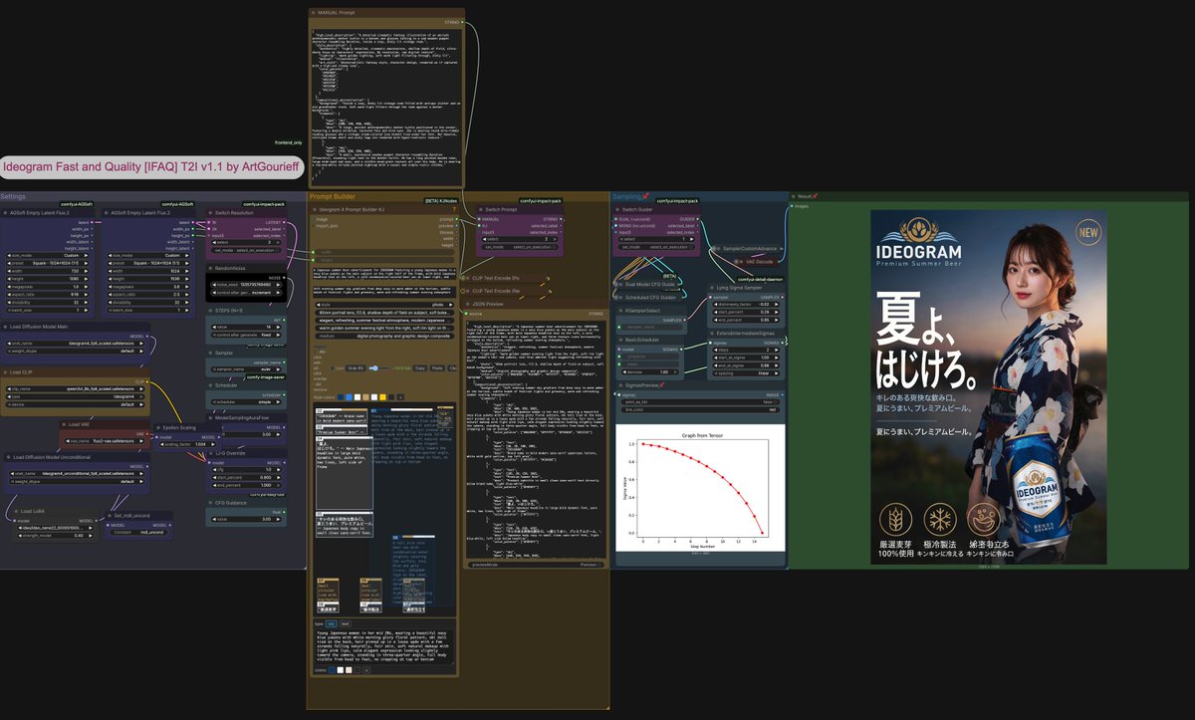
Task: Open the spacing linear dropdown in ExtendIntermediateSigmas
Action: (x=747, y=373)
